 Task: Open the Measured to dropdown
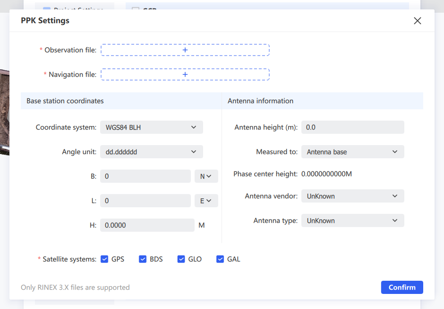(x=352, y=152)
